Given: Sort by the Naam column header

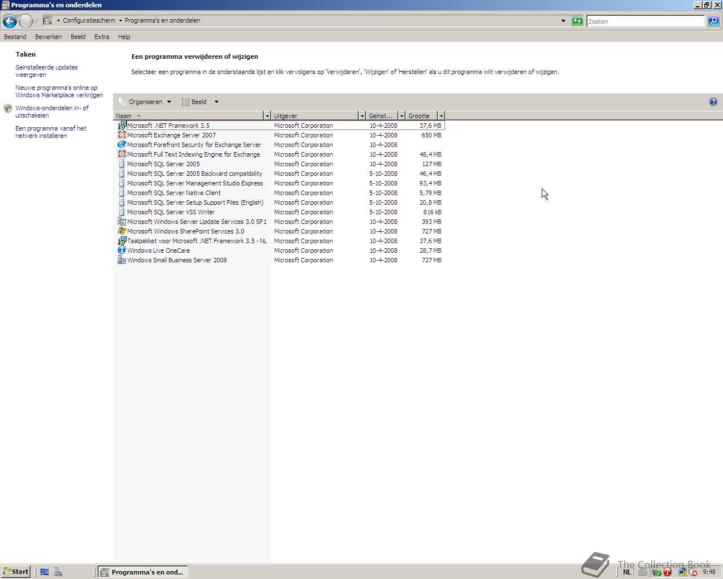Looking at the screenshot, I should pos(189,115).
